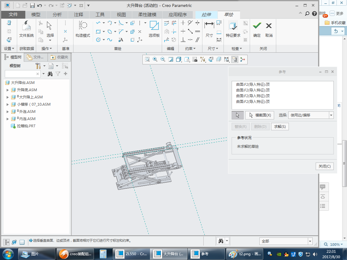
Task: Select the Text sketch tool
Action: click(121, 40)
